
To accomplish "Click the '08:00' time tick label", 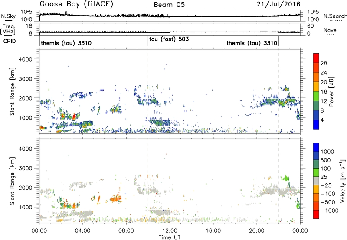I will pos(126,231).
